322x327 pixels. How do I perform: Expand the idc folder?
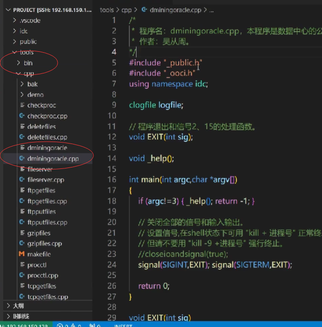pos(15,31)
